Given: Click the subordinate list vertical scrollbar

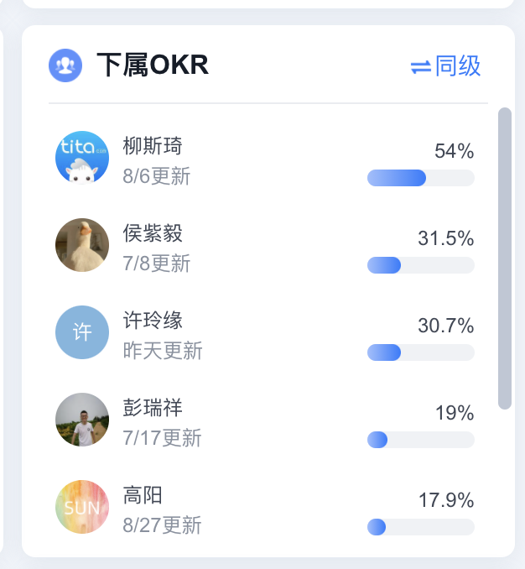Looking at the screenshot, I should pyautogui.click(x=505, y=258).
